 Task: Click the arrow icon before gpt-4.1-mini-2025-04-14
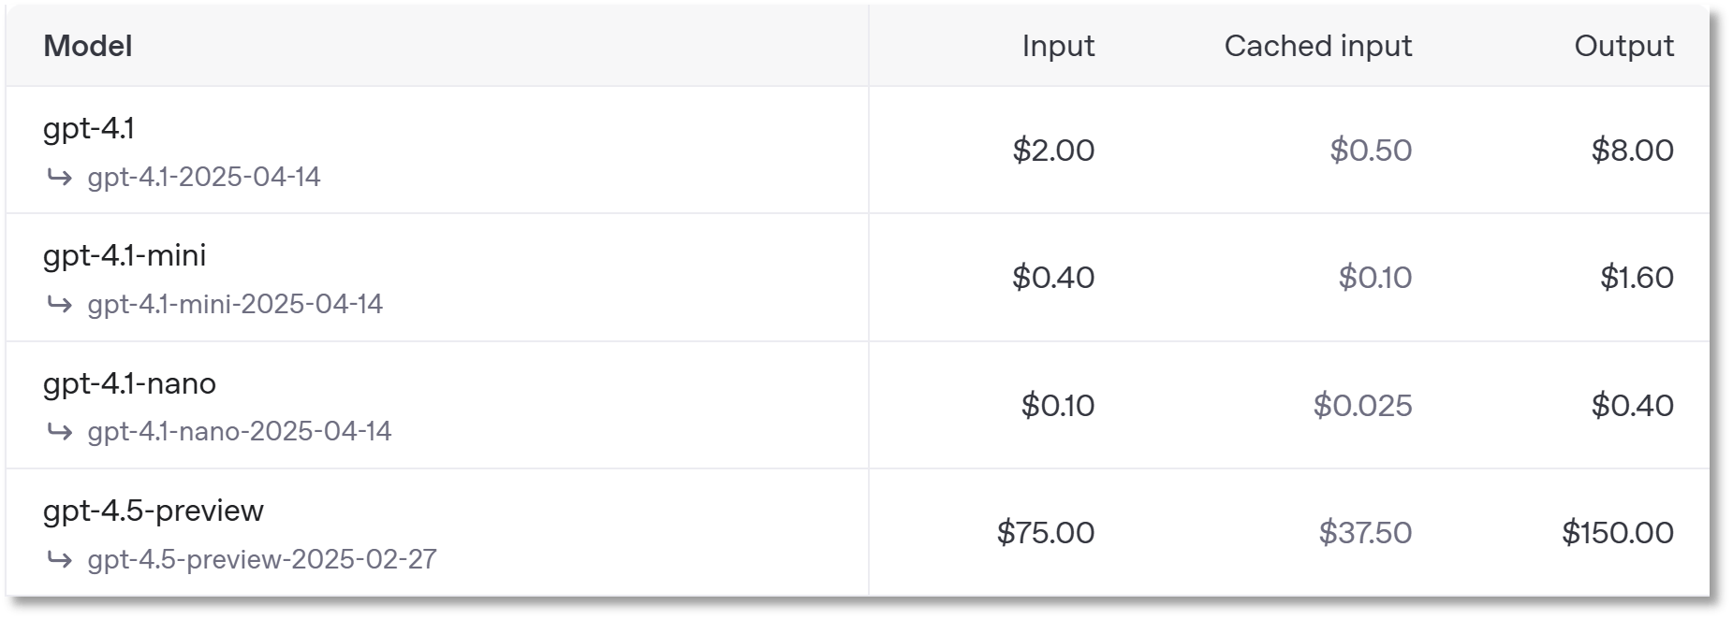coord(59,304)
